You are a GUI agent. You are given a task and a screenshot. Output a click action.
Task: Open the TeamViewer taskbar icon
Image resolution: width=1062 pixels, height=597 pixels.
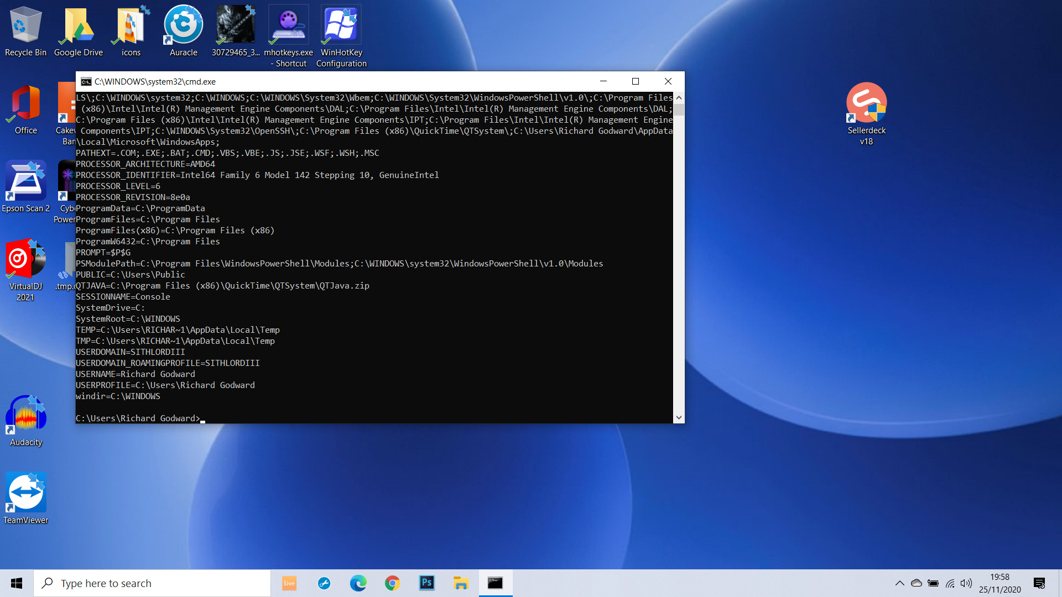(x=324, y=583)
